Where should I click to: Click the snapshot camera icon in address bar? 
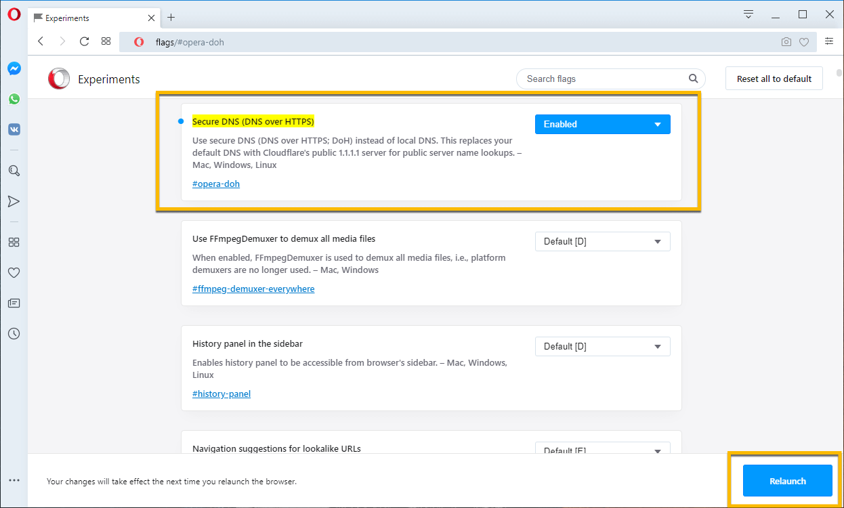786,41
